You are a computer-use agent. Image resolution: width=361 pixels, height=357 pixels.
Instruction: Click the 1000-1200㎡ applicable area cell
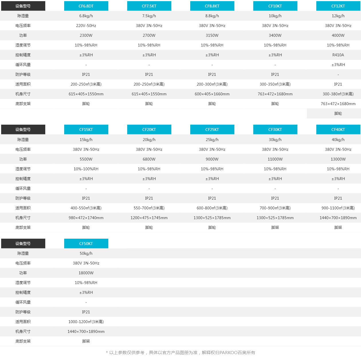[x=86, y=322]
